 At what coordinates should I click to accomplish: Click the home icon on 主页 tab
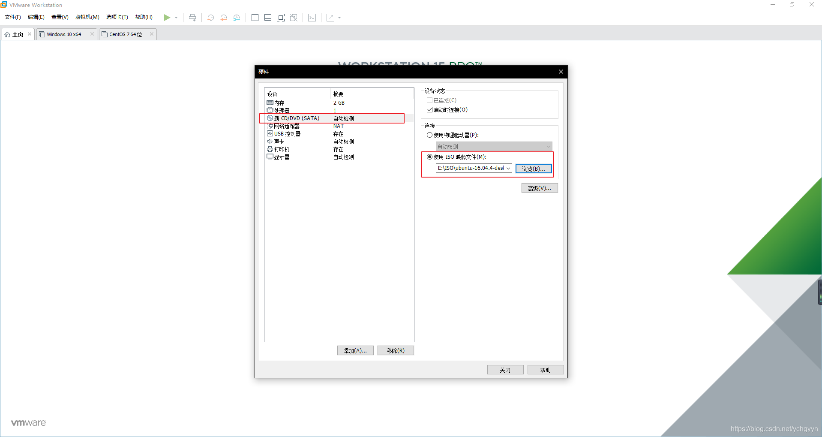point(7,34)
